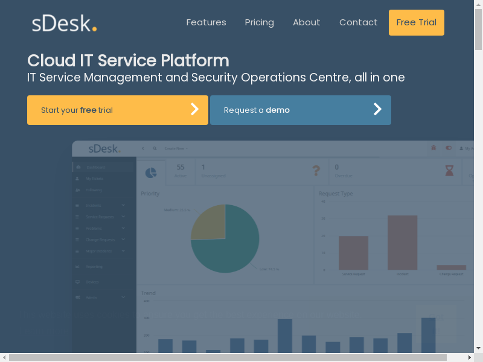The image size is (483, 362).
Task: Go to the Pricing page
Action: [x=259, y=22]
